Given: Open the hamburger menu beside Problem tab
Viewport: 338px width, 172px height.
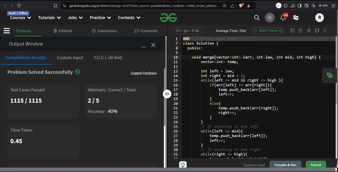Looking at the screenshot, I should [6, 31].
